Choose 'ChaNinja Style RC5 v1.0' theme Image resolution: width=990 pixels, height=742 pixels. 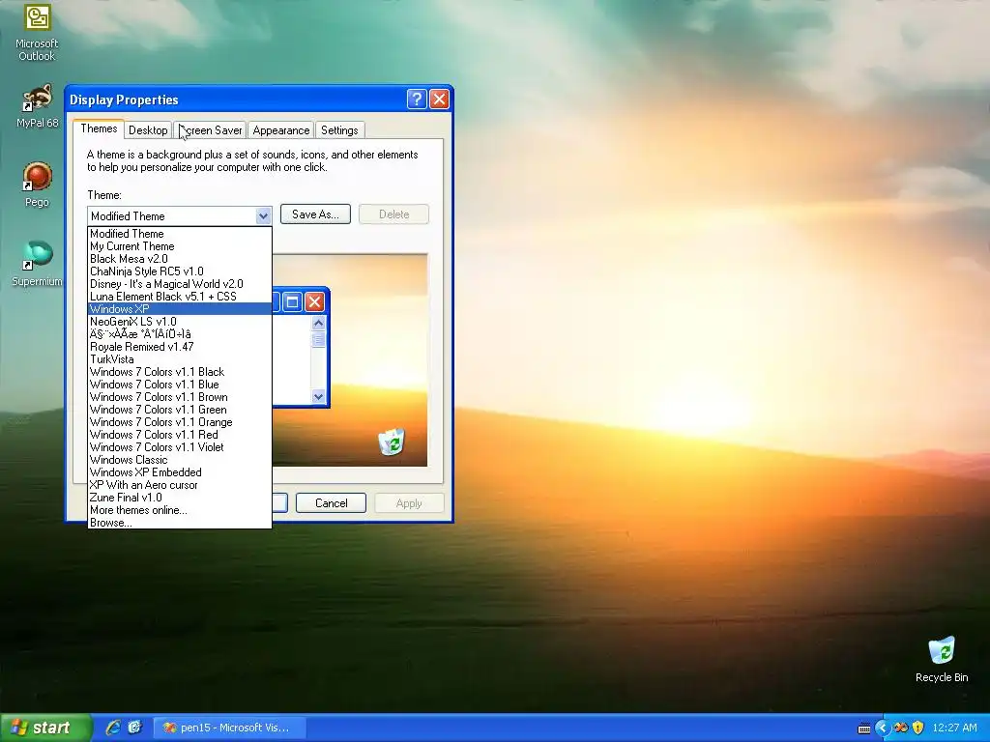point(180,271)
